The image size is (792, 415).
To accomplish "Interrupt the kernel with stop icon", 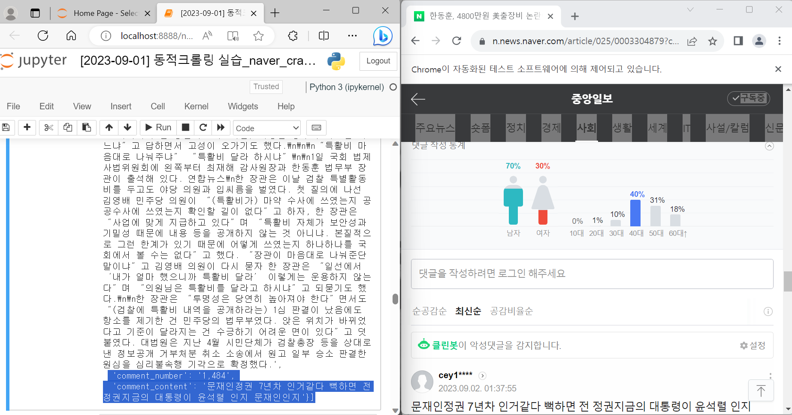I will tap(186, 127).
